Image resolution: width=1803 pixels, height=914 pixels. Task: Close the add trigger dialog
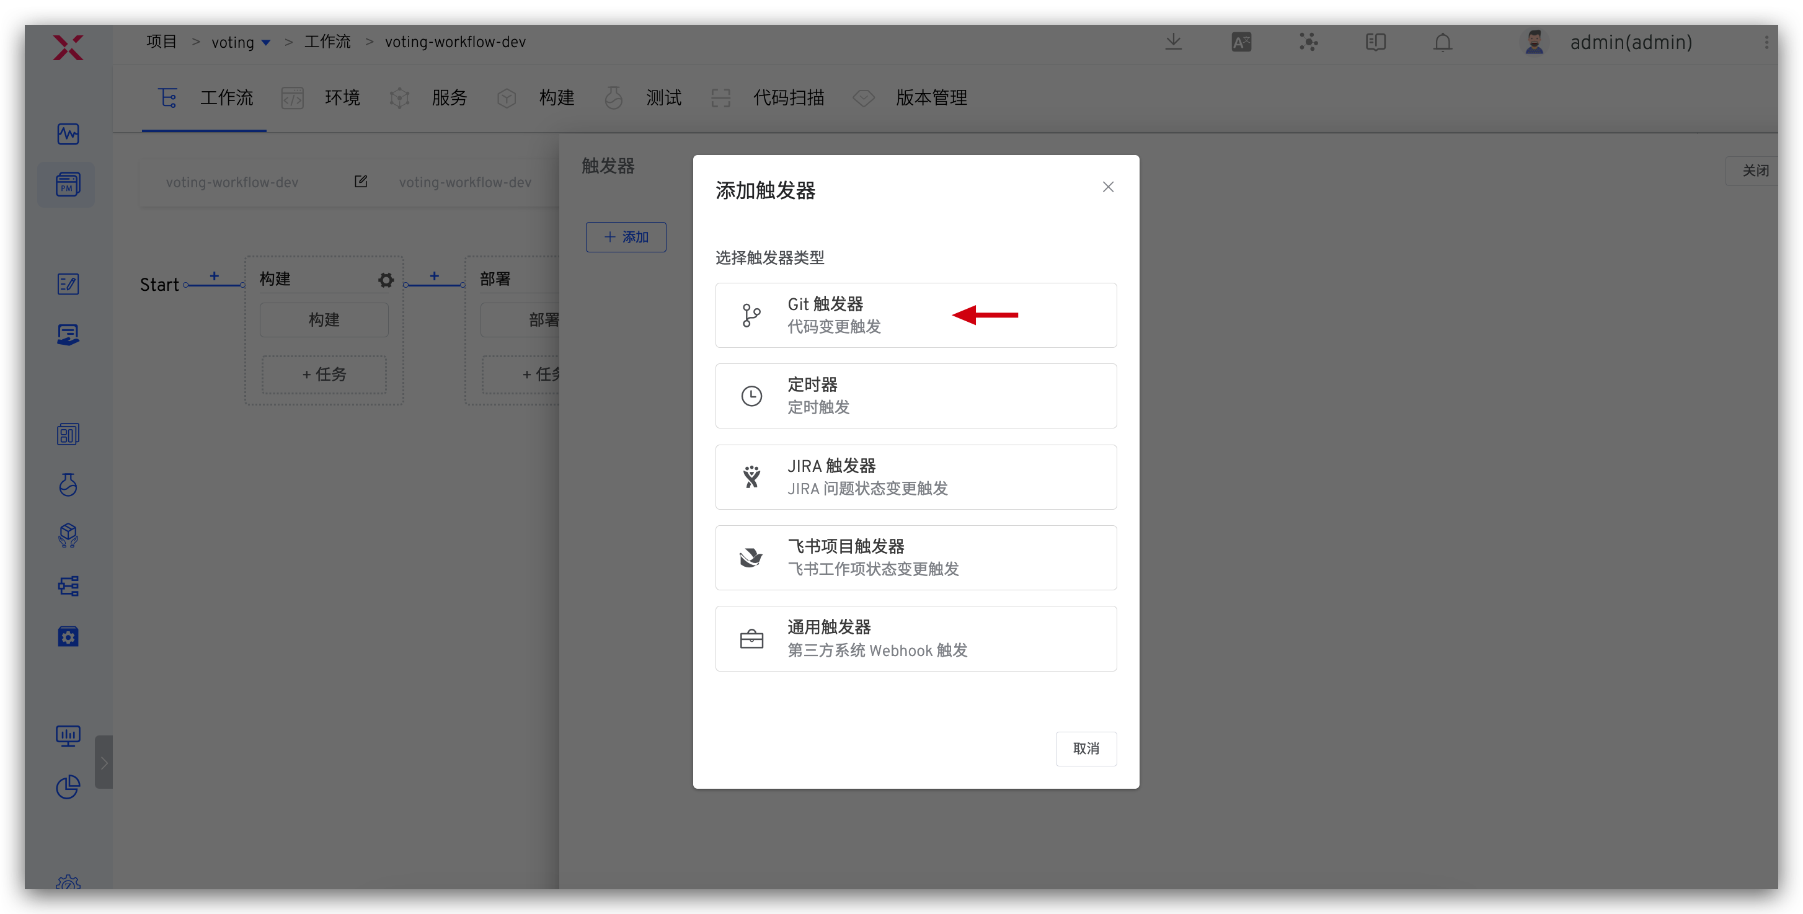(1107, 187)
